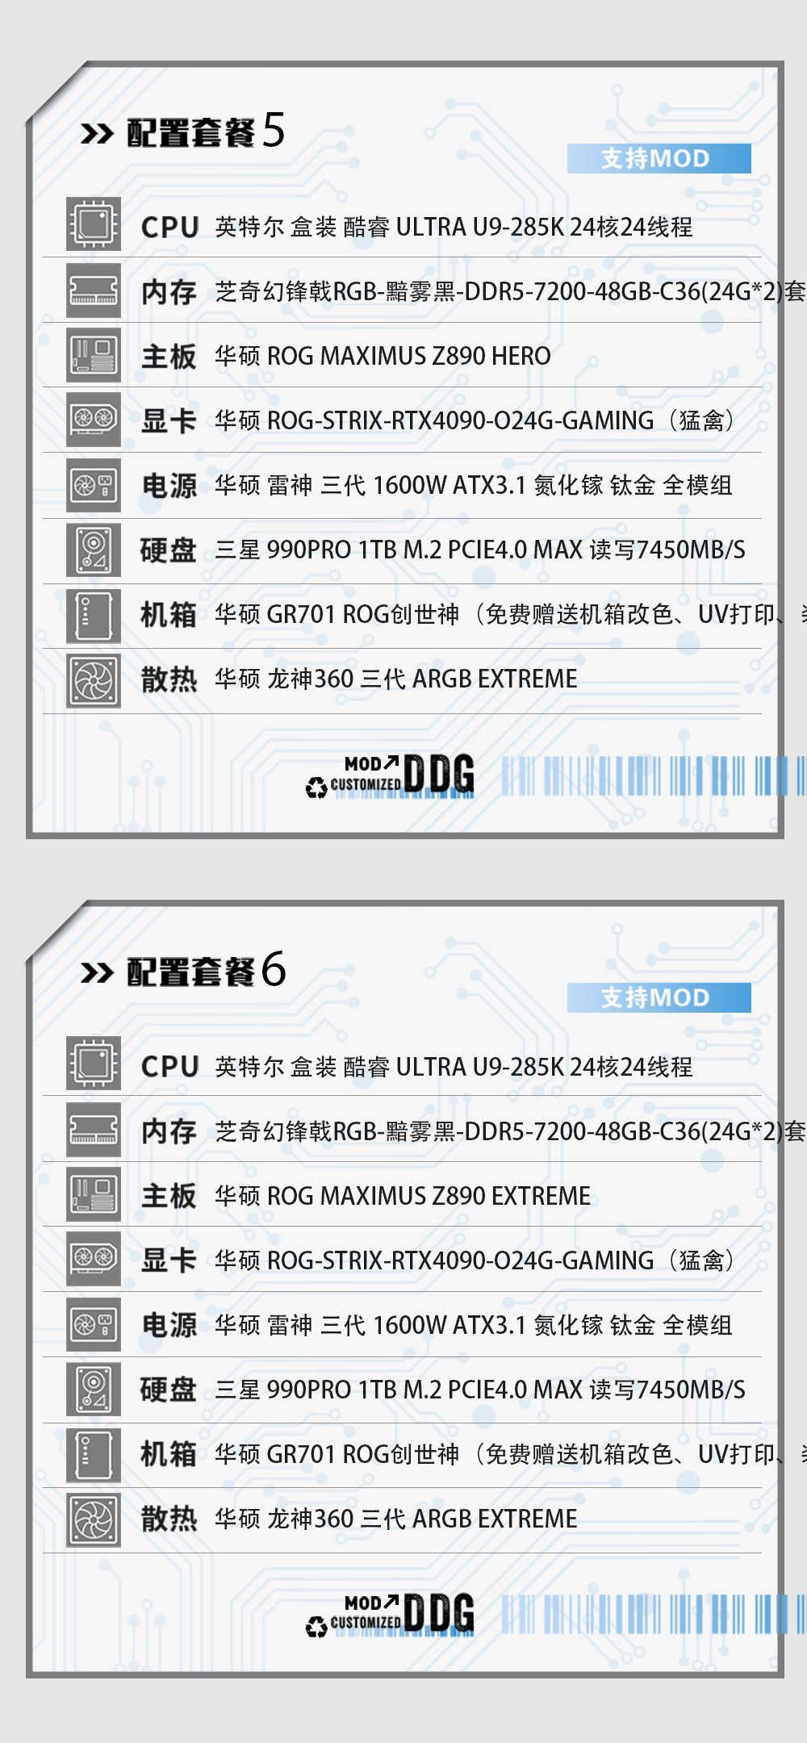The image size is (807, 1743).
Task: Click the 电源 label in 配置套餐6
Action: (x=169, y=1325)
